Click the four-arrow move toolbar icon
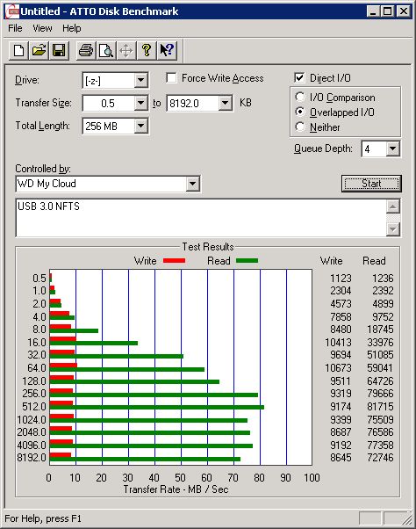 [126, 51]
